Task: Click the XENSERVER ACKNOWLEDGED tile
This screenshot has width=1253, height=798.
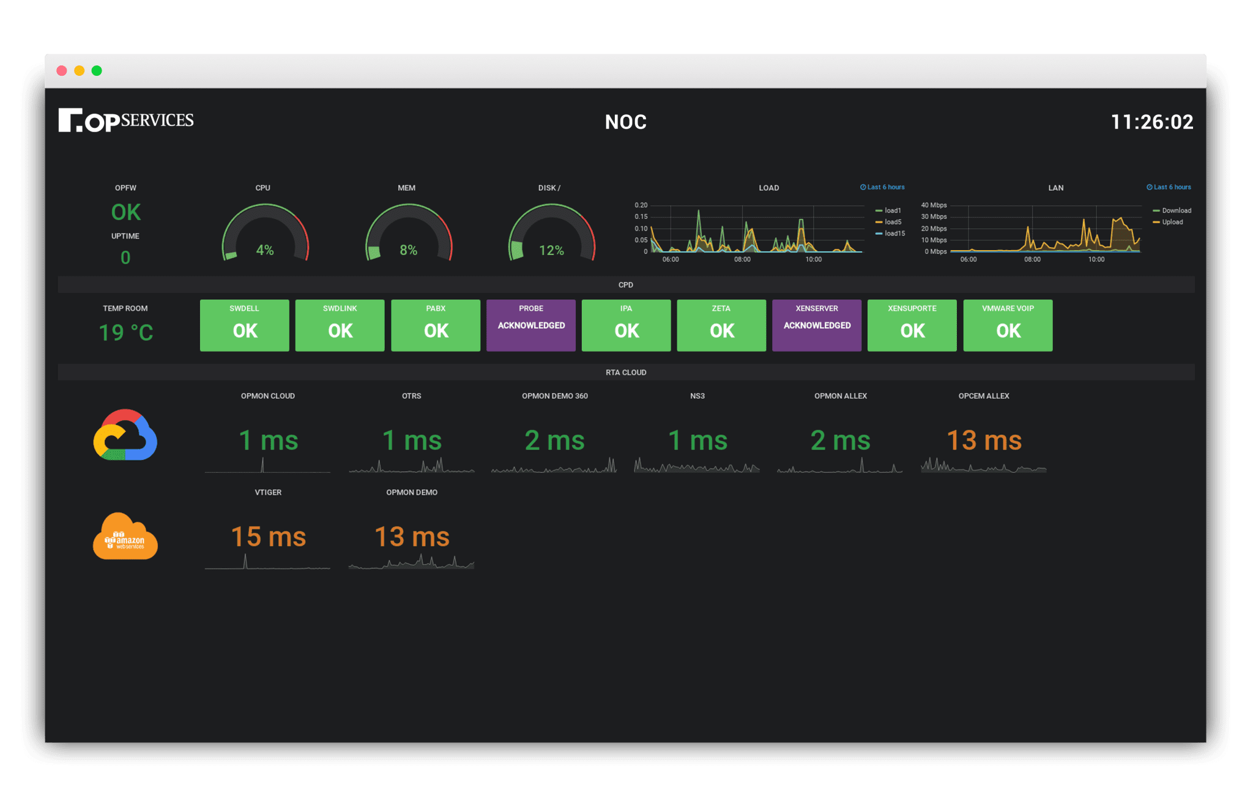Action: coord(816,325)
